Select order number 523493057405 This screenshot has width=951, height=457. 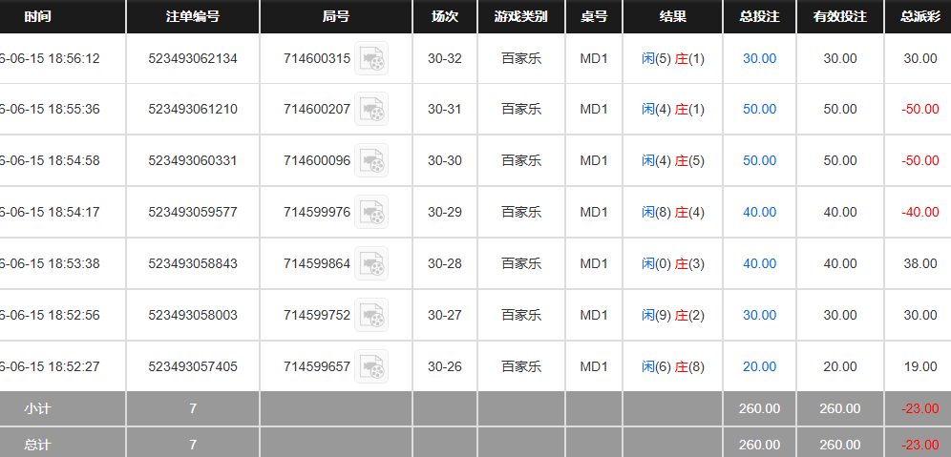pos(193,366)
